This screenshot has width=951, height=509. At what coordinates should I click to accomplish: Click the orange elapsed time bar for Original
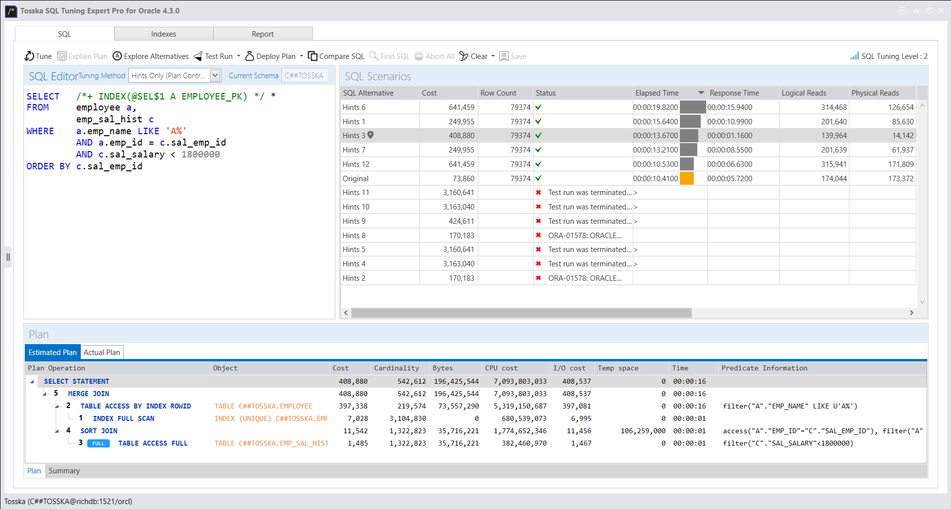coord(687,178)
